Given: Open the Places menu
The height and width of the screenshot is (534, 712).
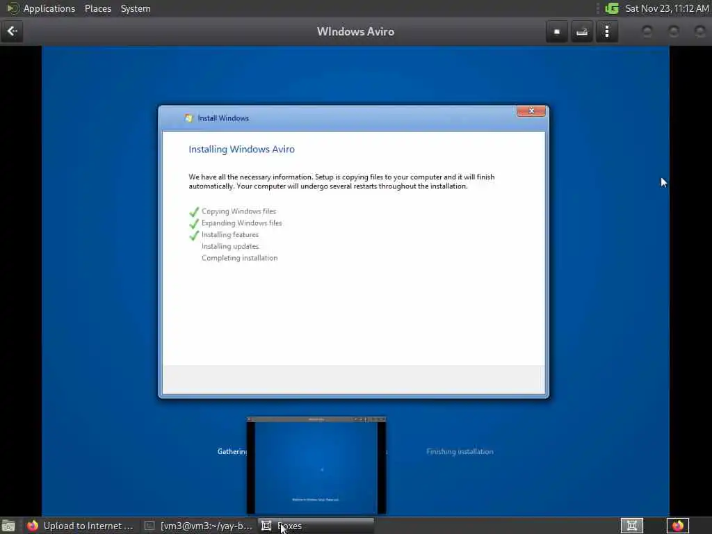Looking at the screenshot, I should (97, 8).
